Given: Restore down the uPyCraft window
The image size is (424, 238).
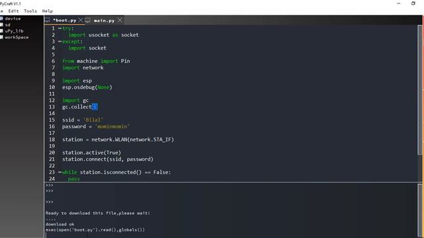Looking at the screenshot, I should click(x=413, y=3).
